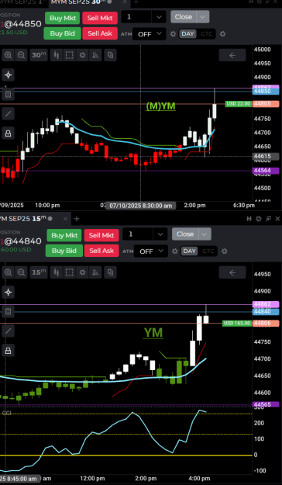282x485 pixels.
Task: Switch to MYM SEP25 30m tab
Action: (79, 2)
